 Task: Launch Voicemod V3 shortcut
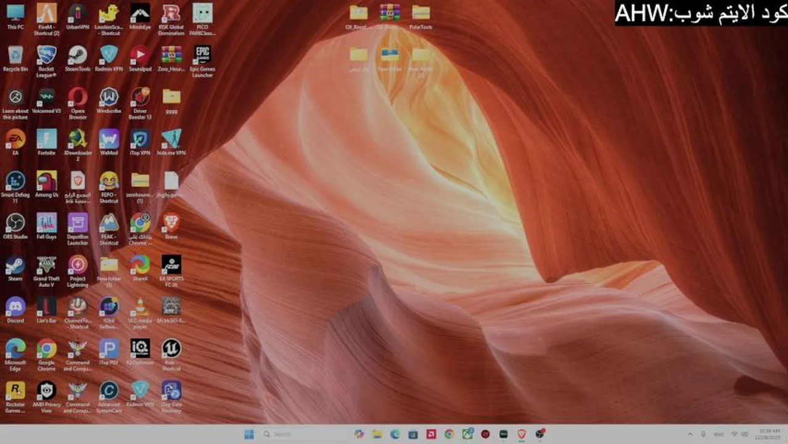point(46,101)
